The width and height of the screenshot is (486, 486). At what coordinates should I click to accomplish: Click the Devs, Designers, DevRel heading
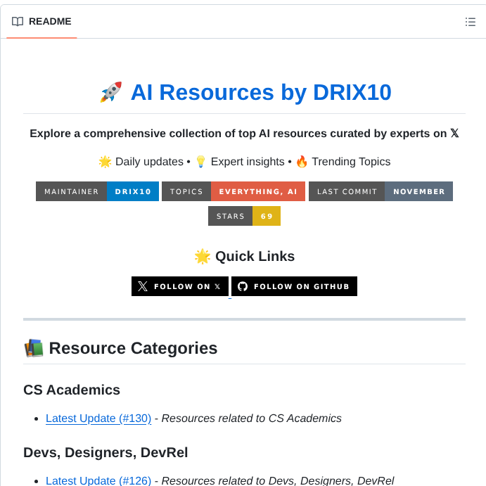coord(105,452)
